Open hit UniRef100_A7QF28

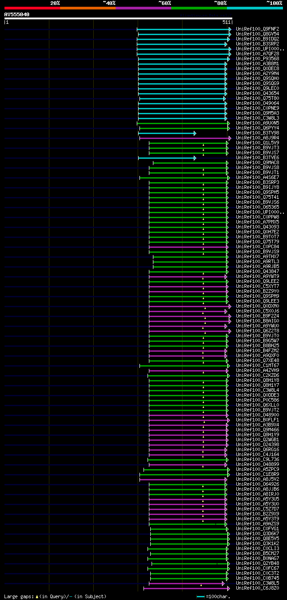(258, 54)
